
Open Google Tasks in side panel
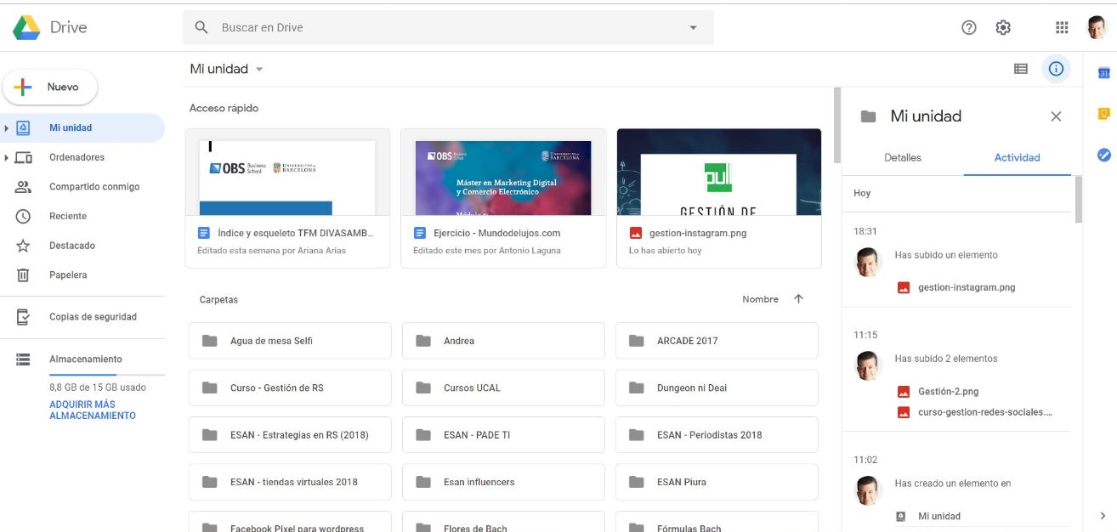click(x=1103, y=155)
